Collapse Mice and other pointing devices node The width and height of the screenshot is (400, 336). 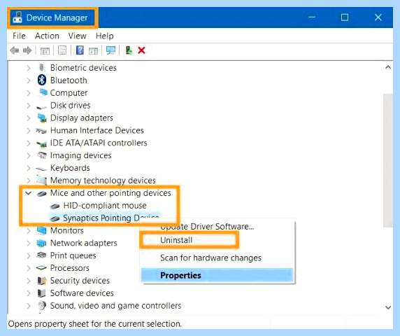28,193
